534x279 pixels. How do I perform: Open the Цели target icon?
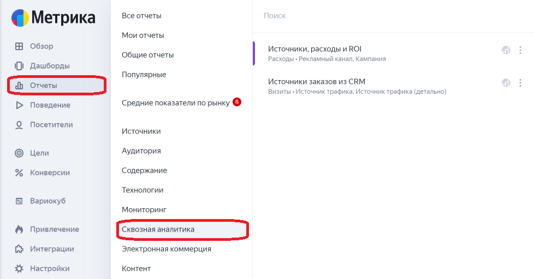click(19, 153)
